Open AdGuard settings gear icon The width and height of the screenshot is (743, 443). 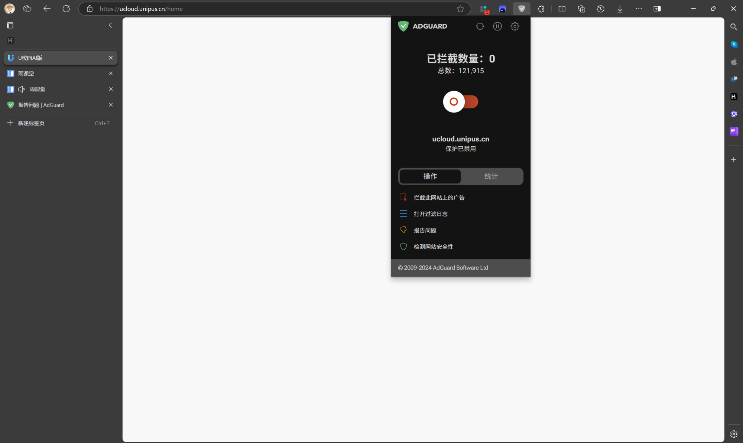[x=515, y=26]
